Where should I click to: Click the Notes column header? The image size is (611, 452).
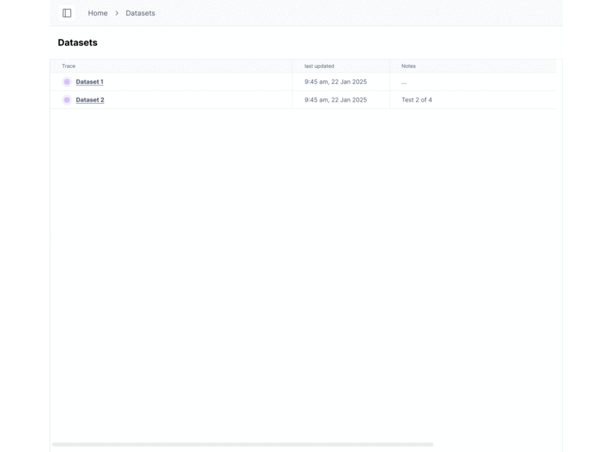(409, 66)
